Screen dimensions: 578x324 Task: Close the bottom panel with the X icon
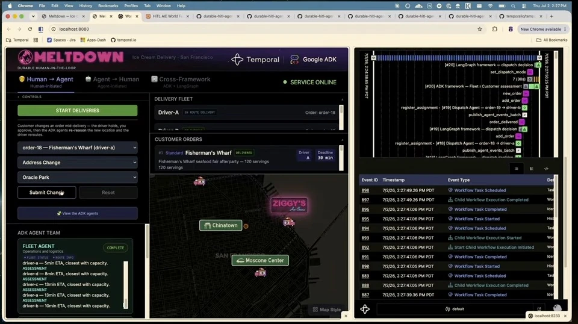(x=346, y=316)
